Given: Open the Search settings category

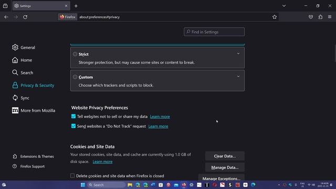Looking at the screenshot, I should coord(23,72).
